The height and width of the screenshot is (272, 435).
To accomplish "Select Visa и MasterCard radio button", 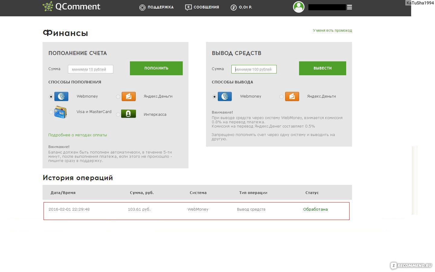I will (51, 112).
